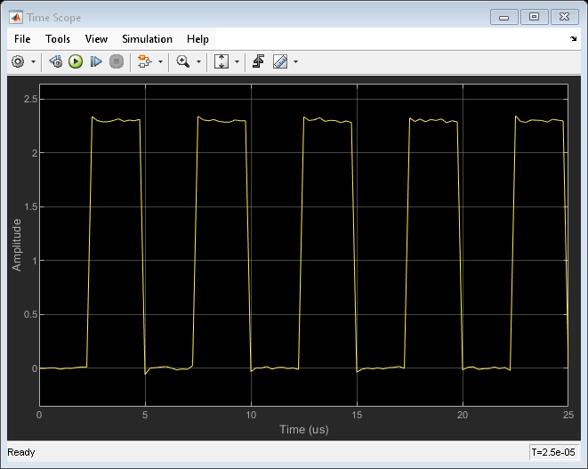Click the Scale Axes Limits icon
The height and width of the screenshot is (469, 588).
[x=222, y=61]
